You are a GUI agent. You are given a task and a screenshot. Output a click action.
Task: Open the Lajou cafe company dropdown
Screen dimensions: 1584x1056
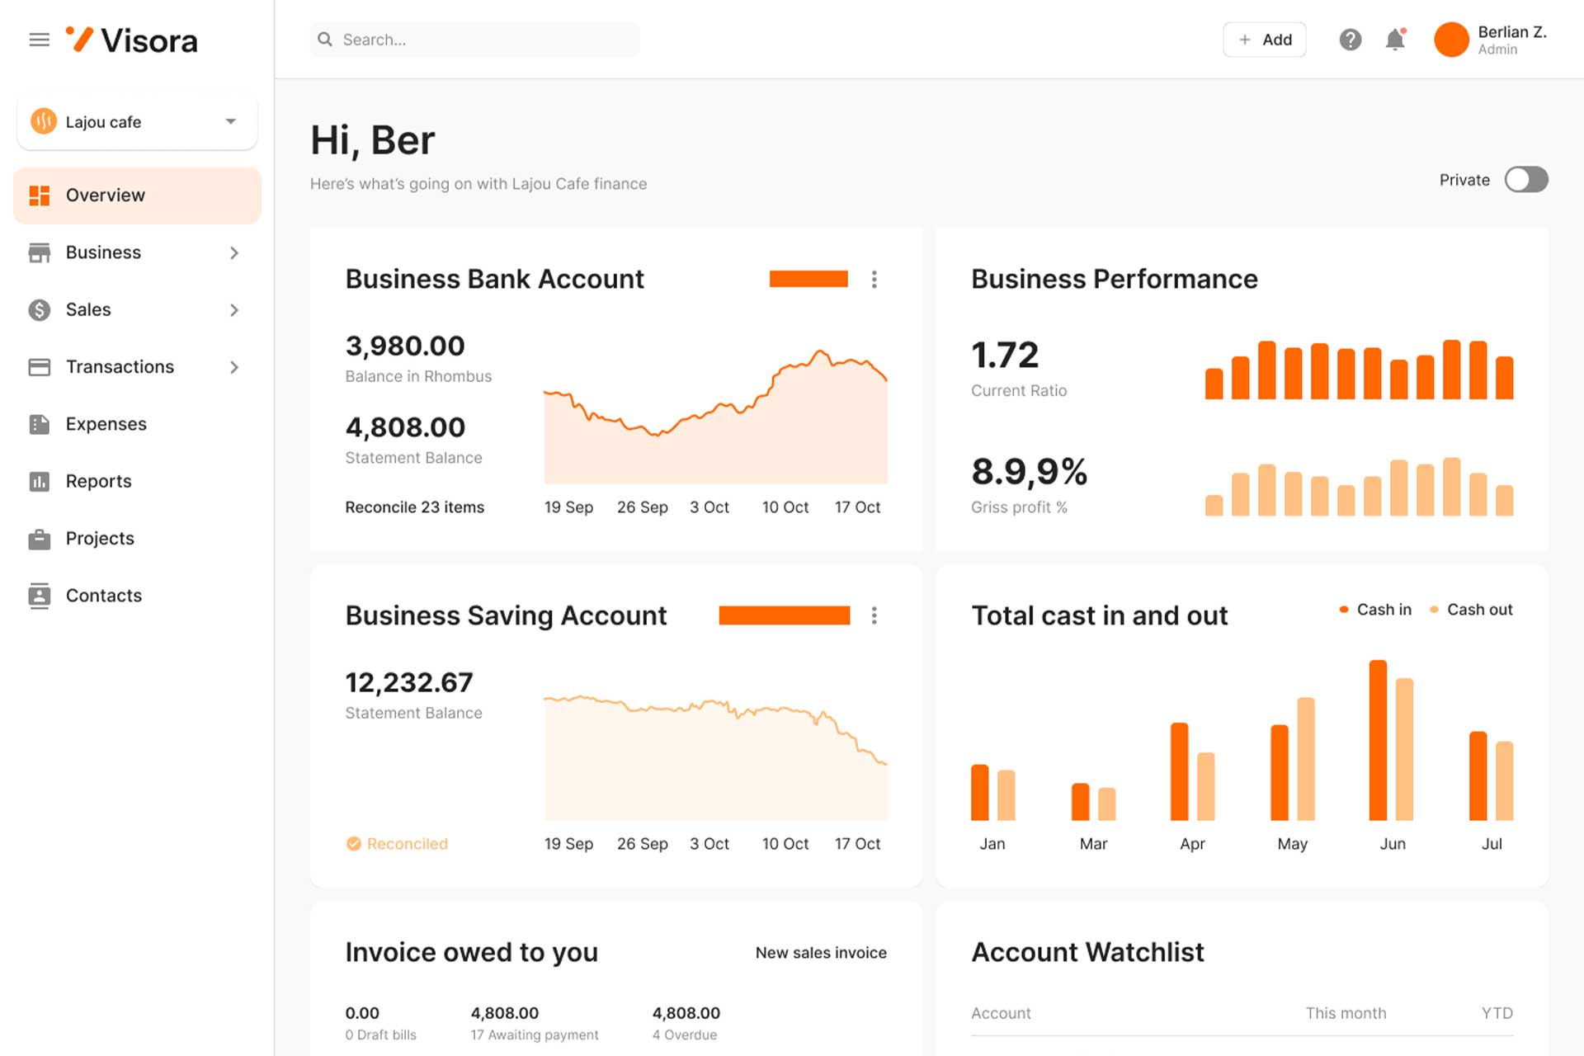(137, 122)
